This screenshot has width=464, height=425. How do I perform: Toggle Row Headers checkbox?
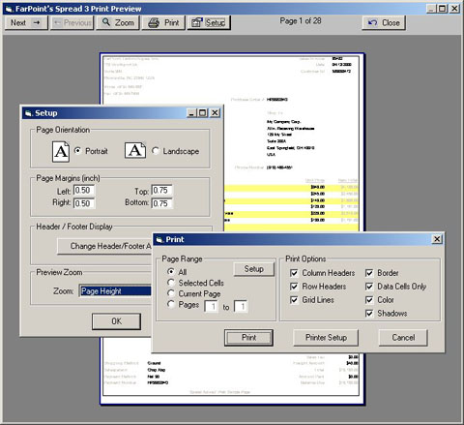[x=318, y=287]
